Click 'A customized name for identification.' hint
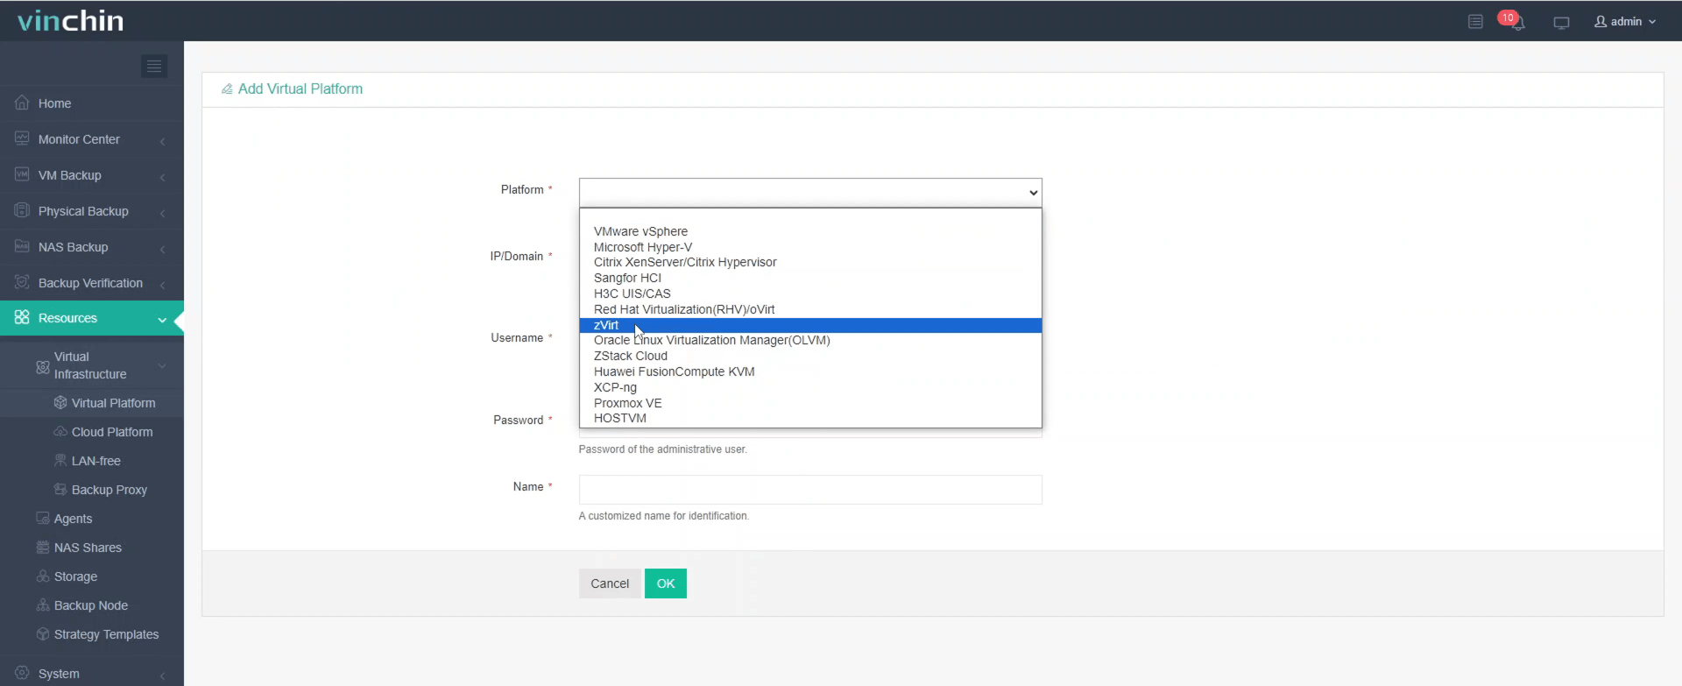This screenshot has width=1682, height=686. (x=664, y=516)
